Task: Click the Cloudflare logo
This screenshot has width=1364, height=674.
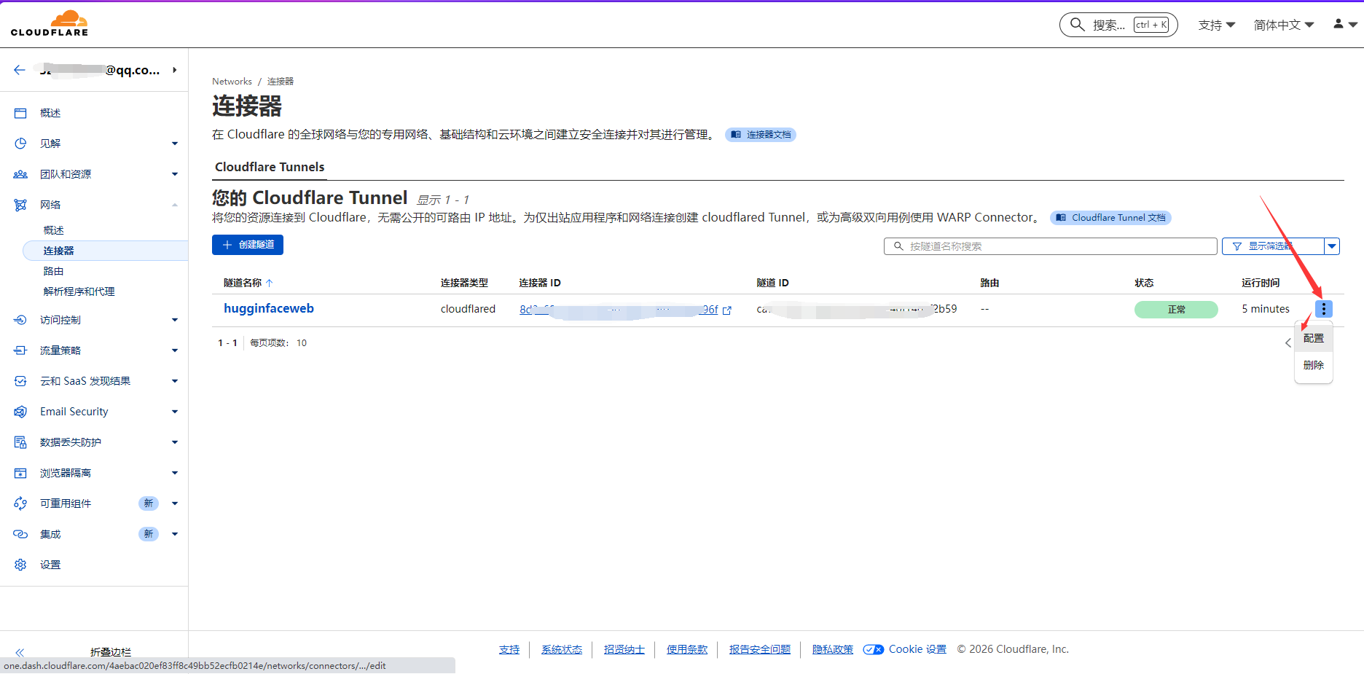Action: [x=50, y=23]
